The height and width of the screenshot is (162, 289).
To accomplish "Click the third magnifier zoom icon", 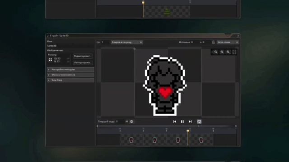I will [x=228, y=52].
